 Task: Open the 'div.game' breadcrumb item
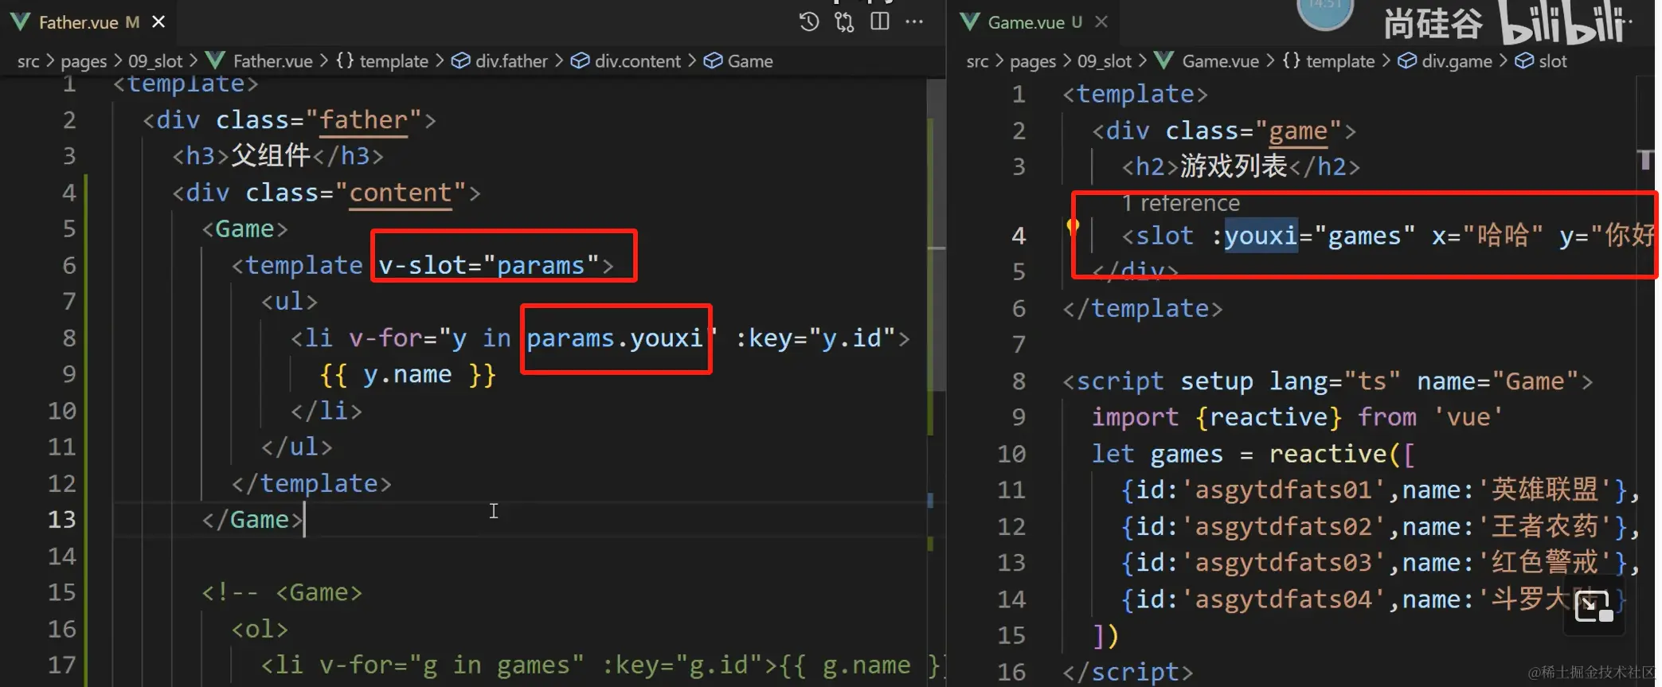click(1445, 61)
